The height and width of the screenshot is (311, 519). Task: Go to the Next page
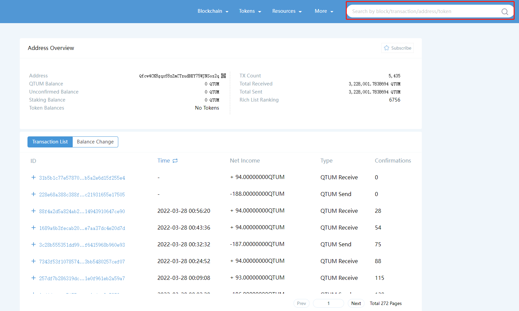pyautogui.click(x=356, y=303)
